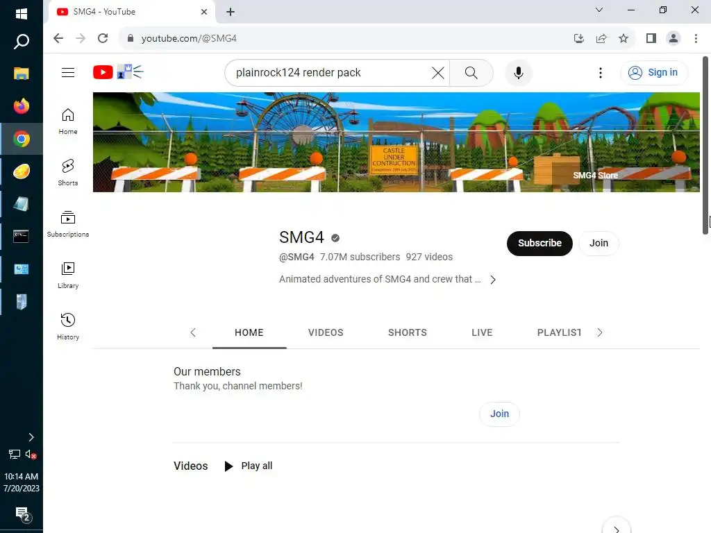The width and height of the screenshot is (711, 533).
Task: Click the Sign in button
Action: tap(654, 72)
